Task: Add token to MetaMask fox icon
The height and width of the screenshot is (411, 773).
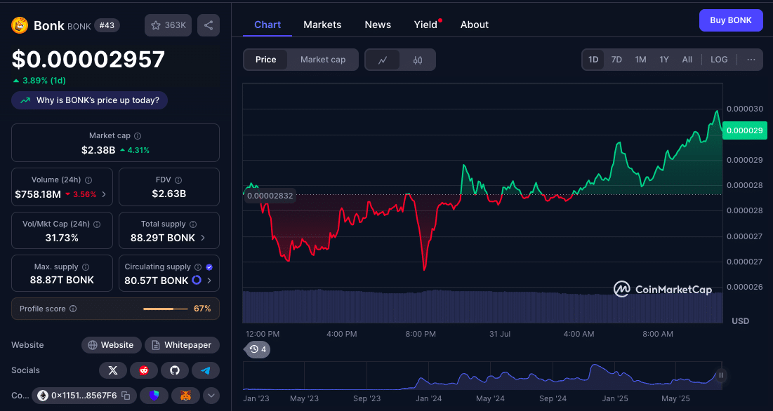Action: (x=185, y=396)
